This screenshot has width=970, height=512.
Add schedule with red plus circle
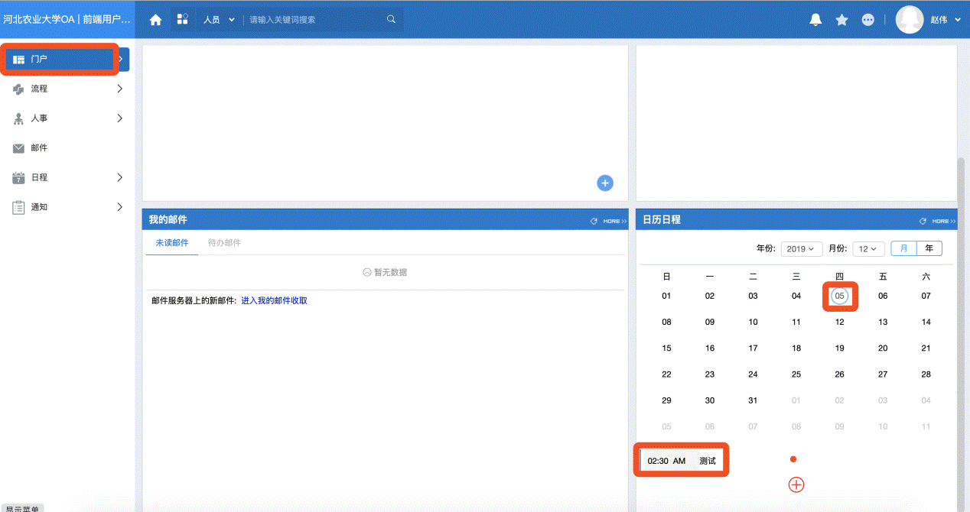pos(796,484)
